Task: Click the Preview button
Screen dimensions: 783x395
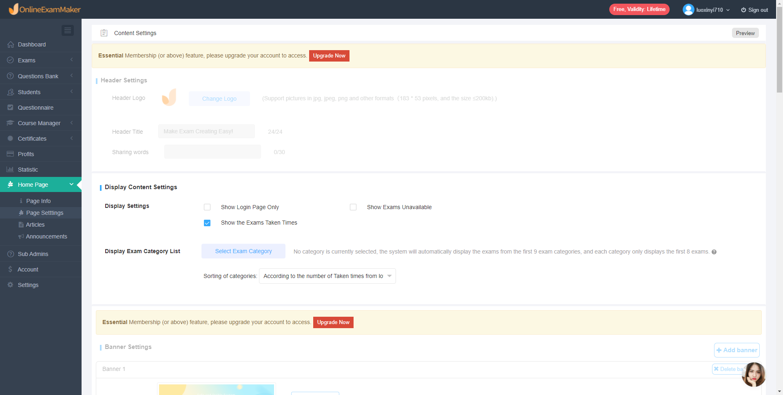Action: (745, 33)
